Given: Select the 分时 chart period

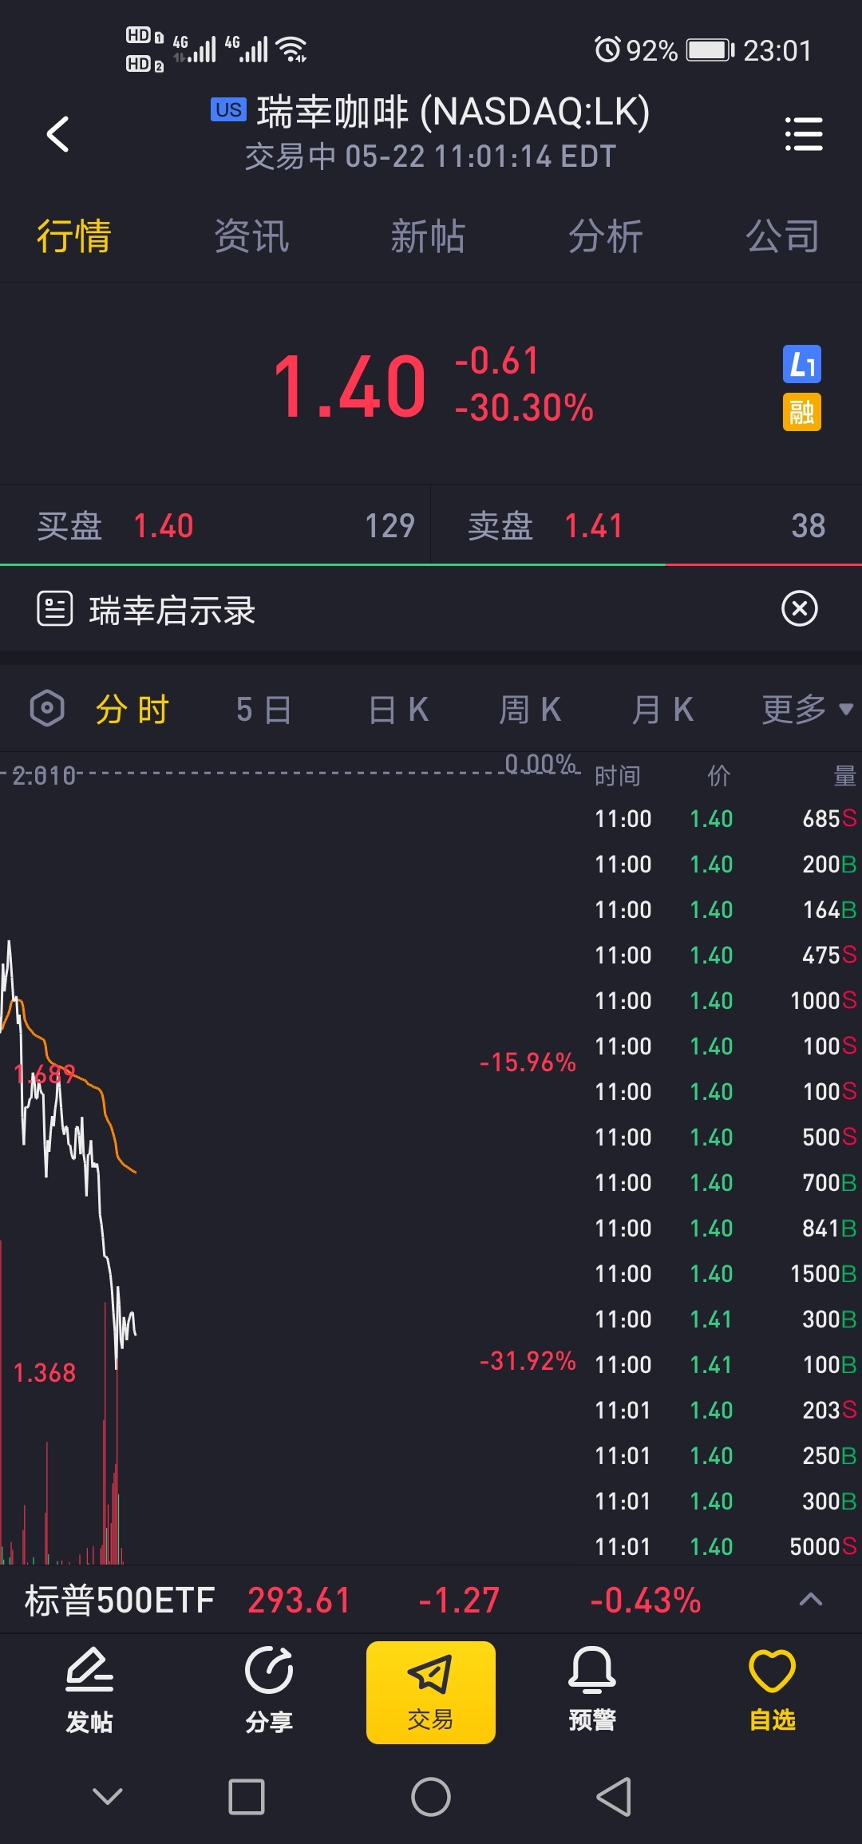Looking at the screenshot, I should point(132,709).
